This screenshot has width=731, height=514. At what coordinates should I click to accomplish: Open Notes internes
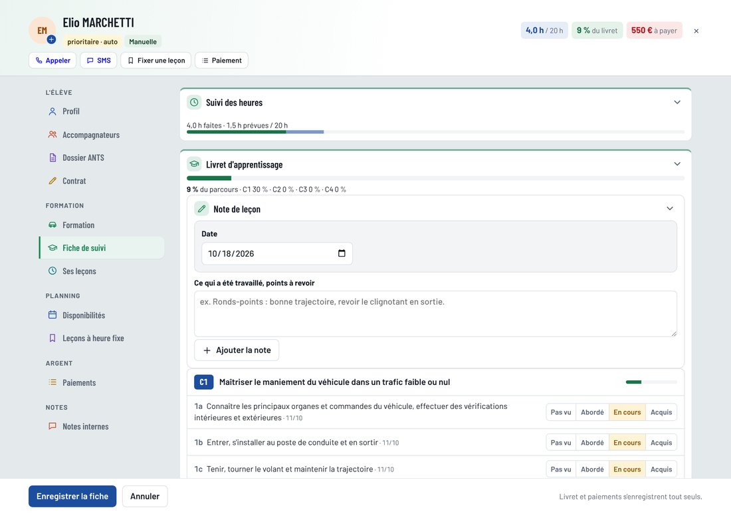coord(102,426)
